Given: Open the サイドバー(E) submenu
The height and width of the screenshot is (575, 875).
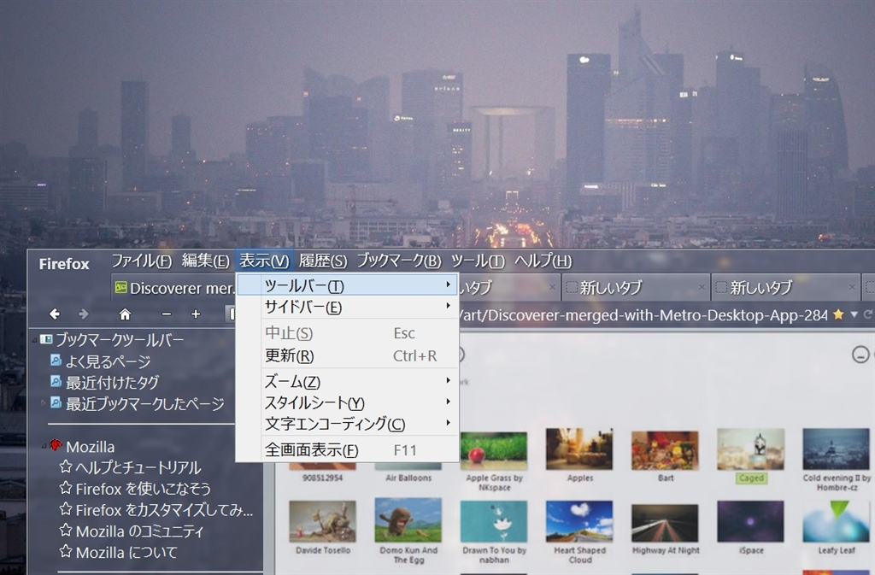Looking at the screenshot, I should coord(347,306).
